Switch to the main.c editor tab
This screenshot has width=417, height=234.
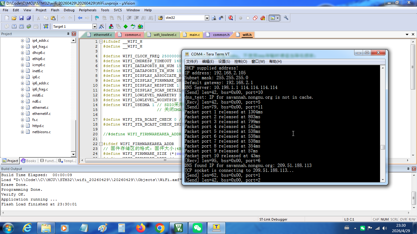tap(194, 35)
